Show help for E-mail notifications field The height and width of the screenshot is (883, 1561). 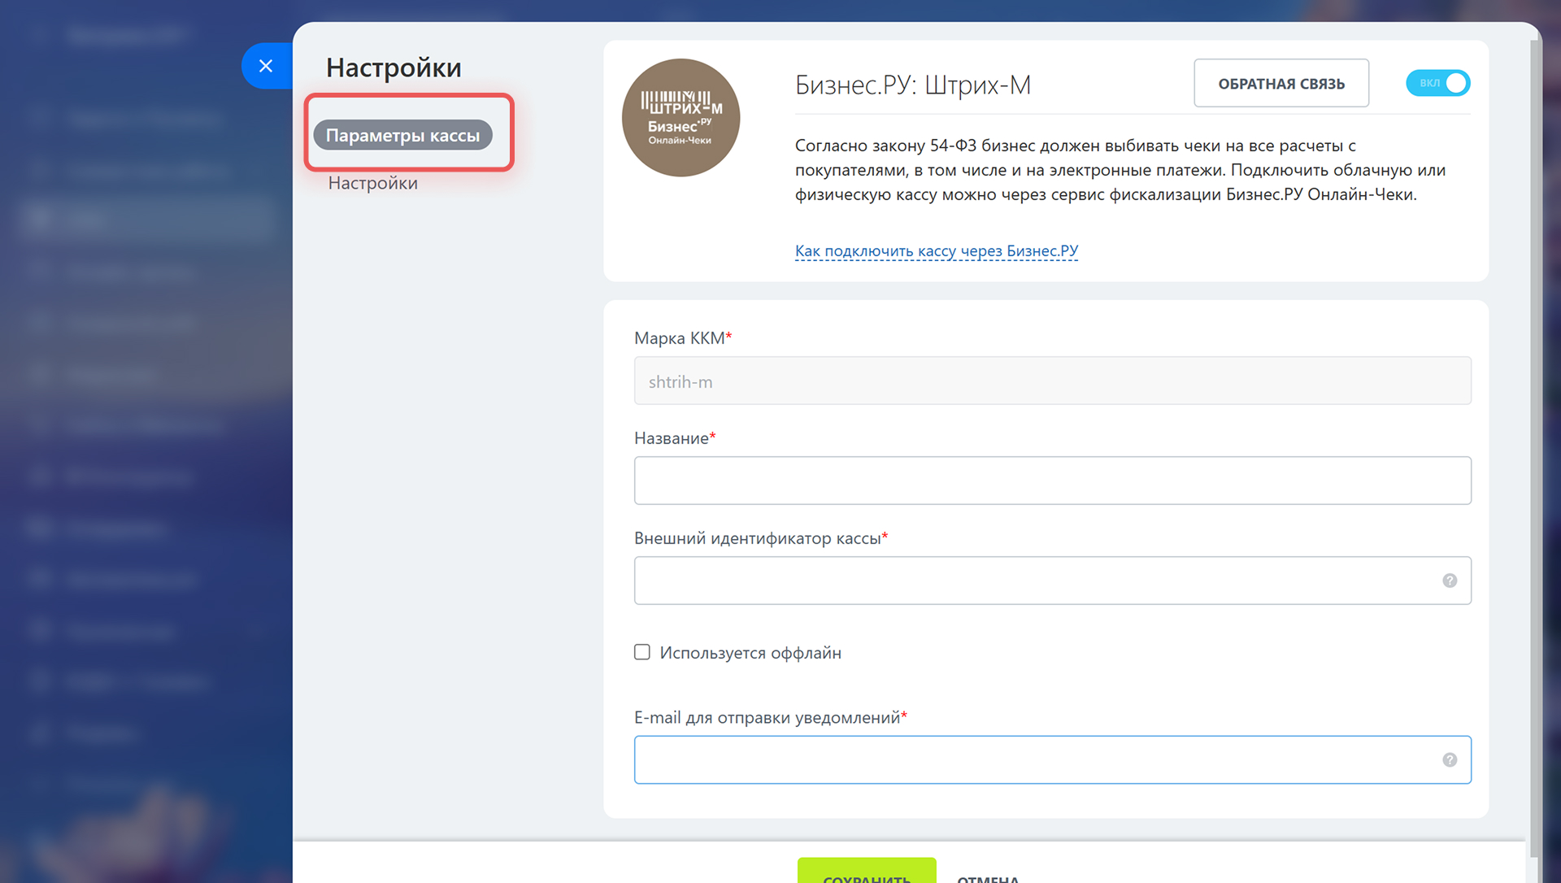pyautogui.click(x=1450, y=759)
